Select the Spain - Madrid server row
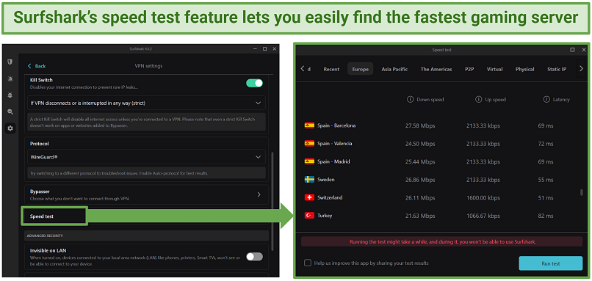Viewport: 592px width, 281px height. (441, 161)
